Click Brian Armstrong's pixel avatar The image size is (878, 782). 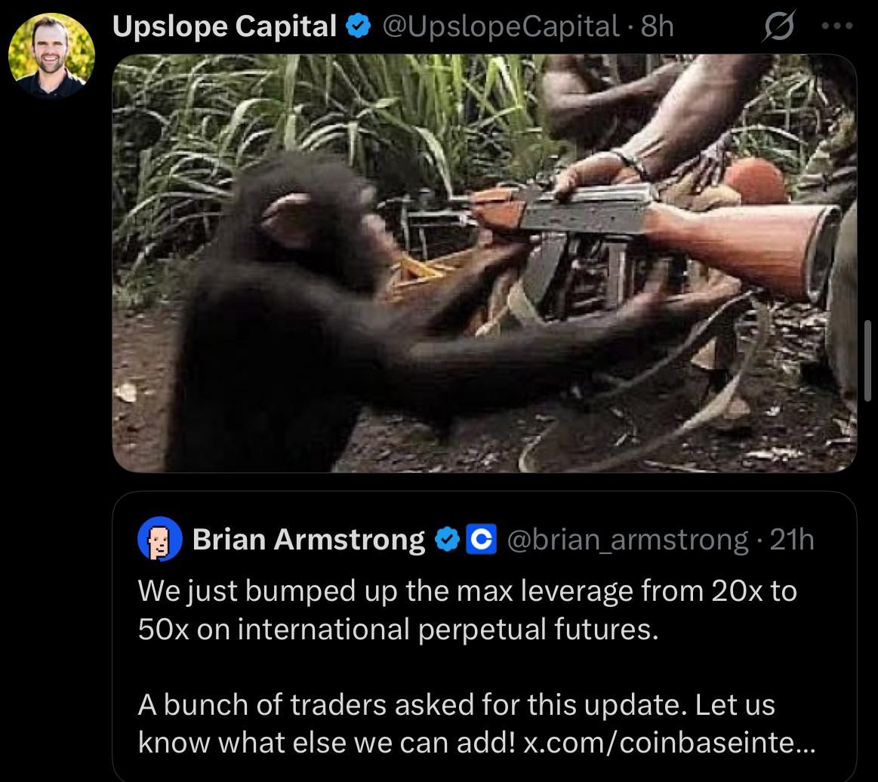click(159, 539)
